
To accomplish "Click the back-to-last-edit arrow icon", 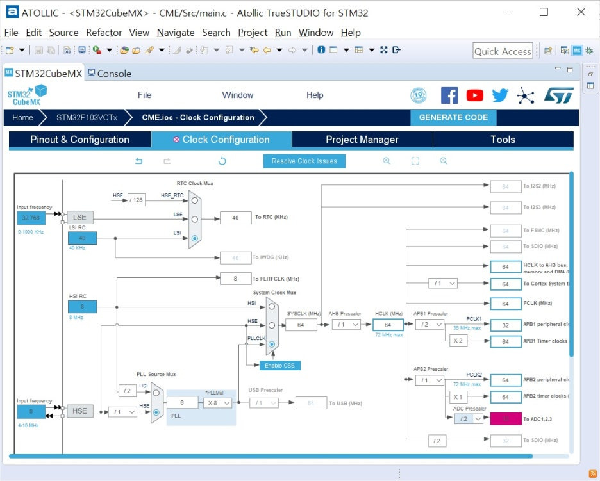I will 254,50.
